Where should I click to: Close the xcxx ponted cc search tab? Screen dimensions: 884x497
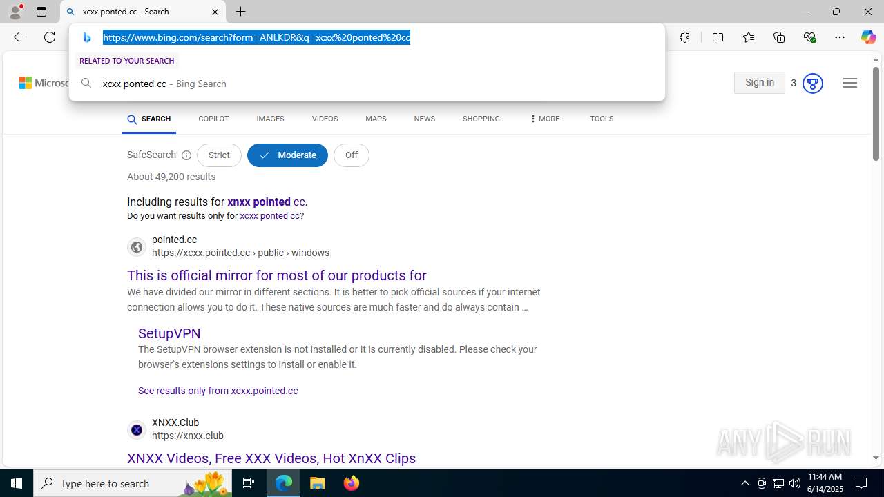(215, 12)
